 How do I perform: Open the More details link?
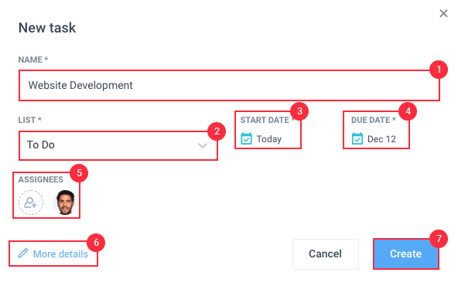(x=60, y=254)
